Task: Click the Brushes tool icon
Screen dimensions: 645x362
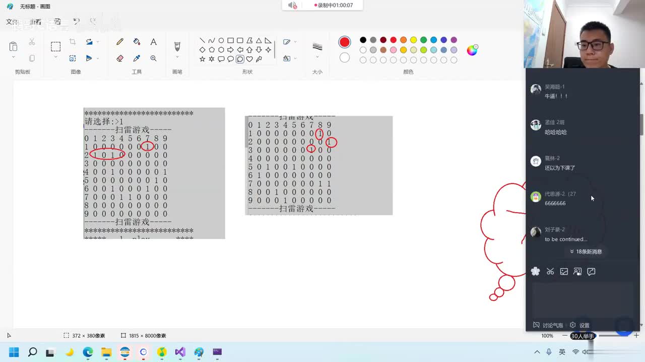Action: pos(177,46)
